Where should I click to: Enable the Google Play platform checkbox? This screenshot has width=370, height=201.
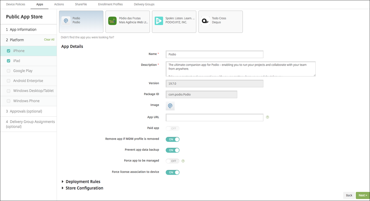(x=9, y=71)
